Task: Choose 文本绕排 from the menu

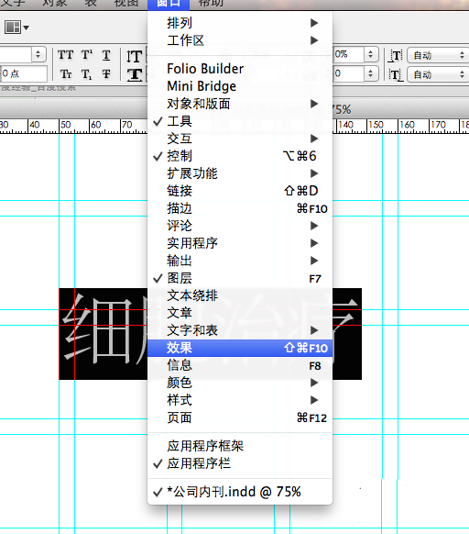Action: tap(240, 295)
